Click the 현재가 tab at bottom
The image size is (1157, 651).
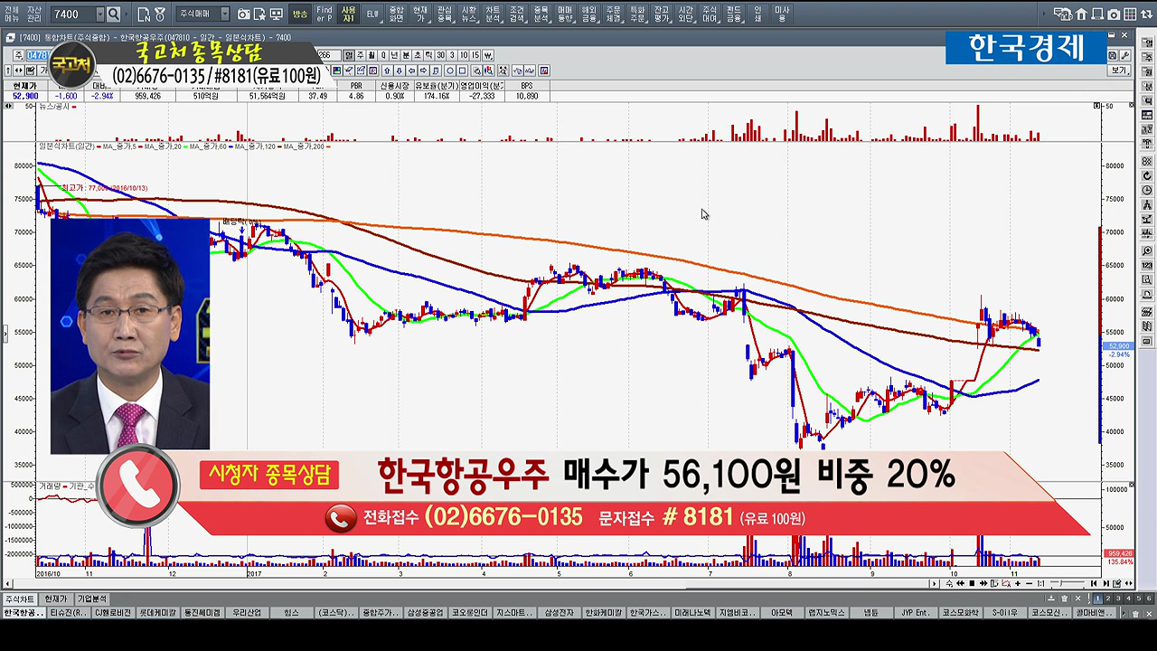point(55,599)
